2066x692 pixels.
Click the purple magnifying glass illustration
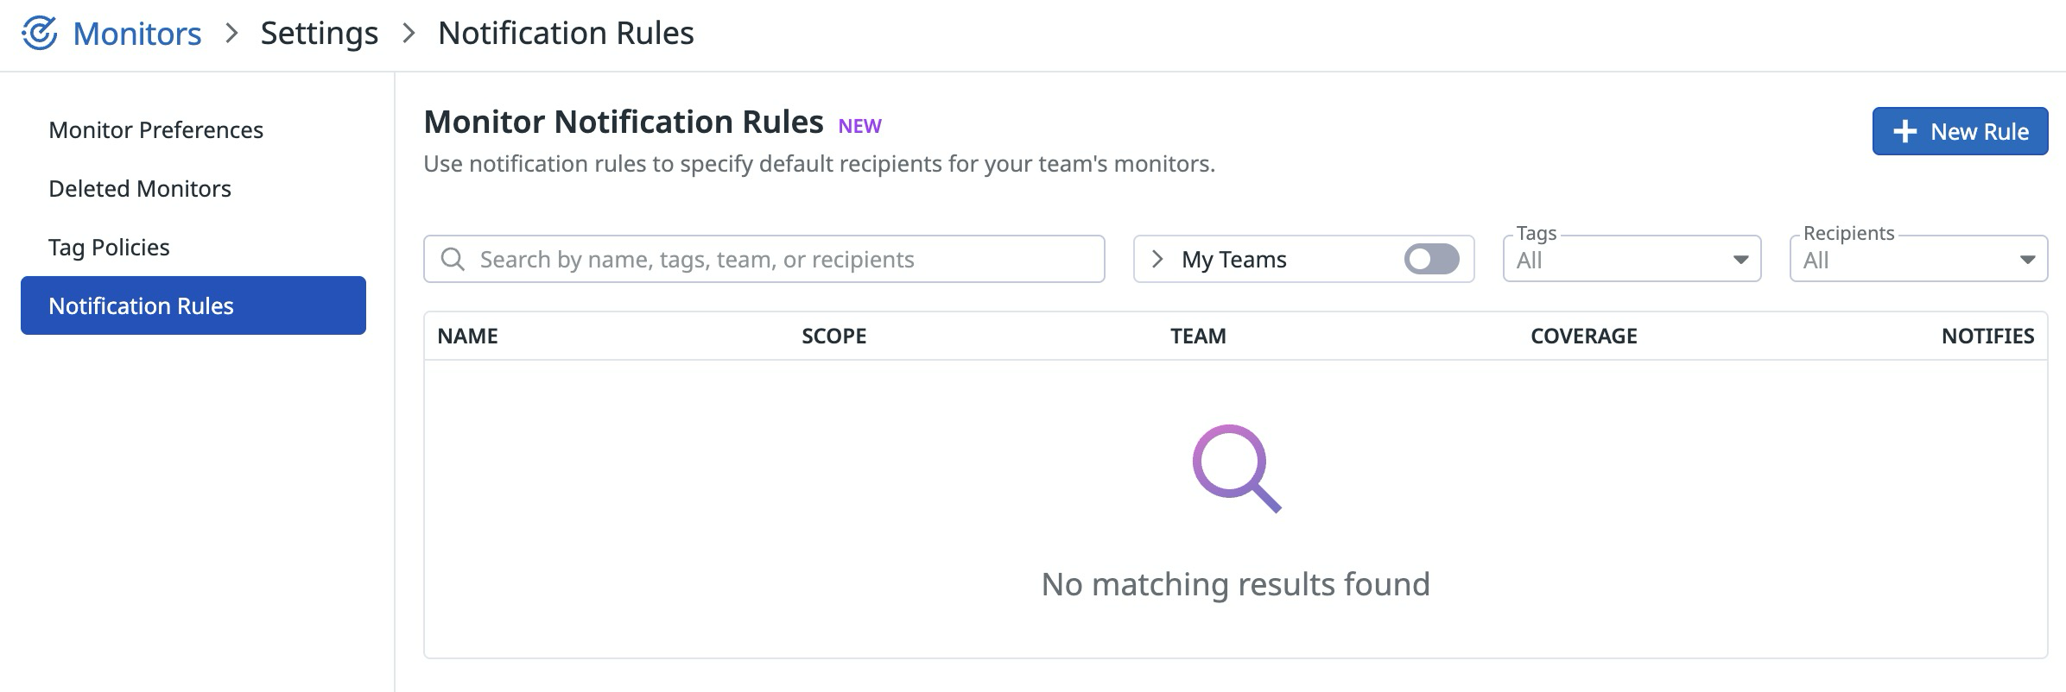coord(1235,469)
